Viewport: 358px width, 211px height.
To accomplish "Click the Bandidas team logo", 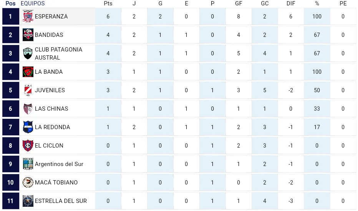I will (28, 35).
